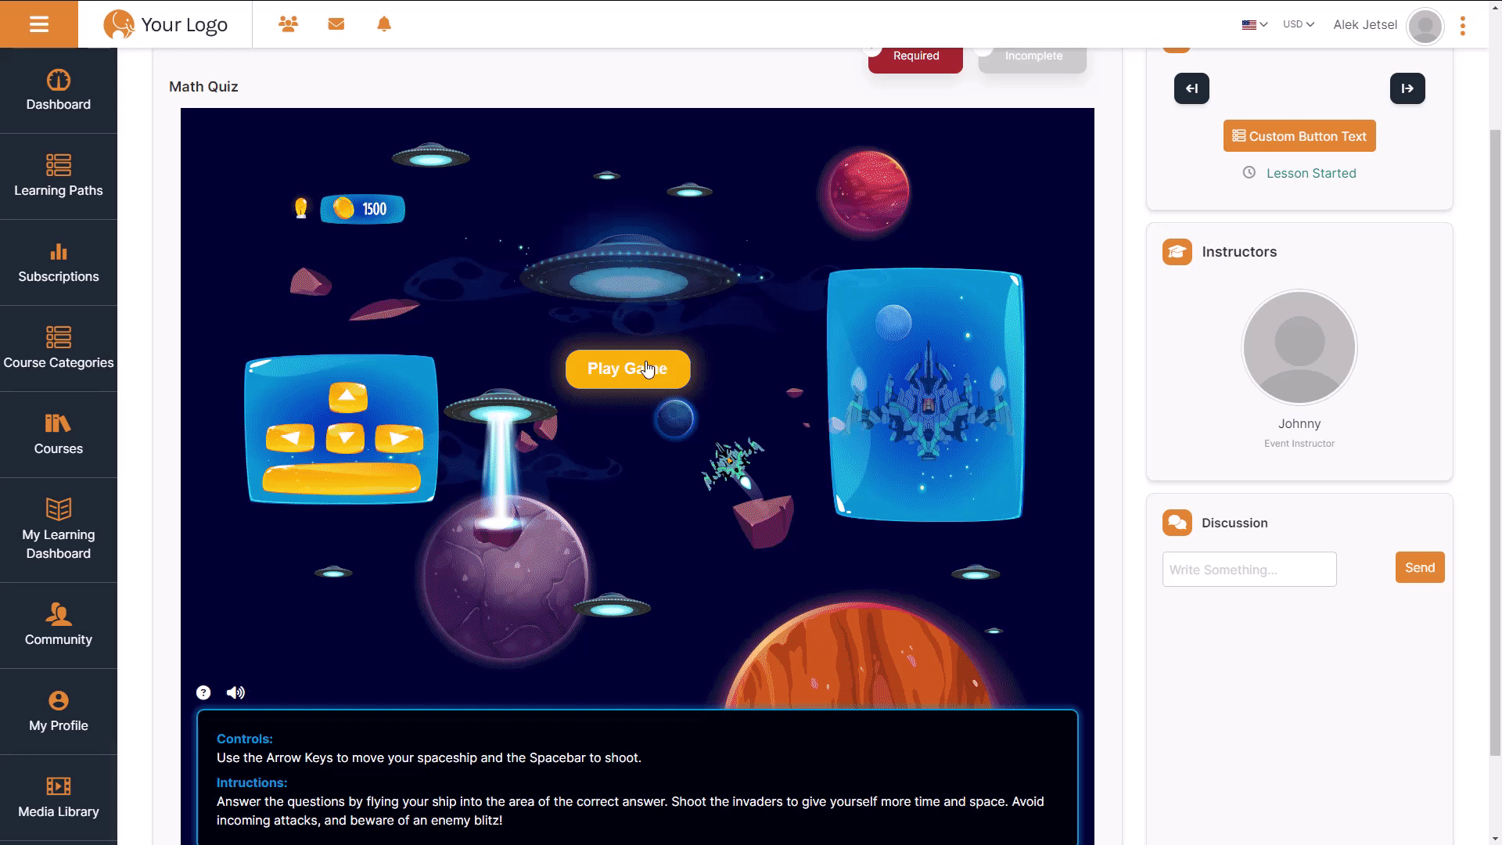Click the instructor name Johnny
This screenshot has height=845, width=1502.
point(1299,424)
